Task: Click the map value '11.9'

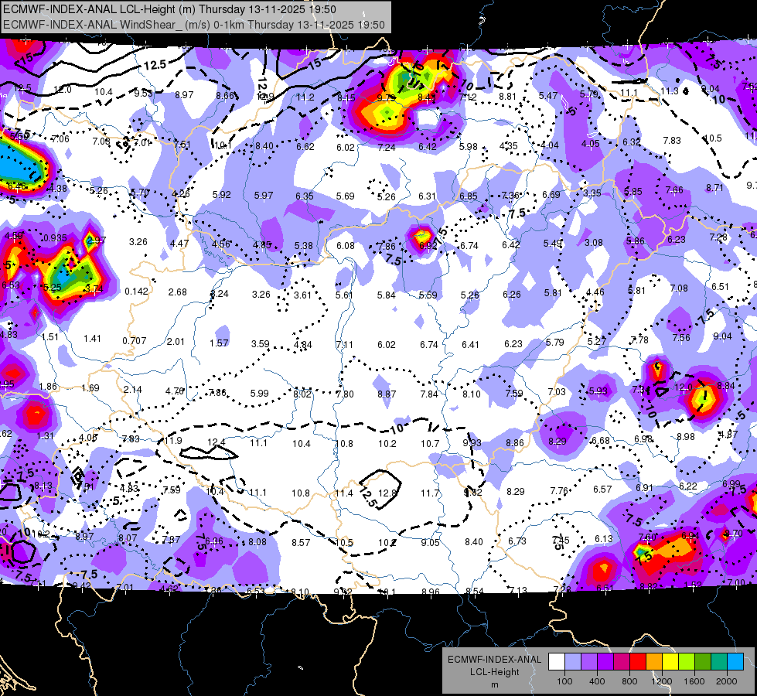Action: (x=173, y=441)
